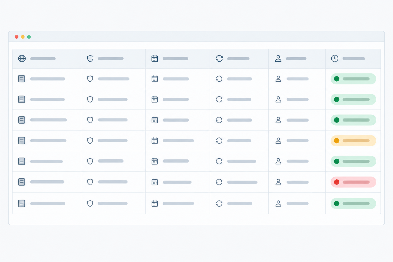This screenshot has width=393, height=262.
Task: Choose the user icon in the red-status row
Action: [x=278, y=182]
